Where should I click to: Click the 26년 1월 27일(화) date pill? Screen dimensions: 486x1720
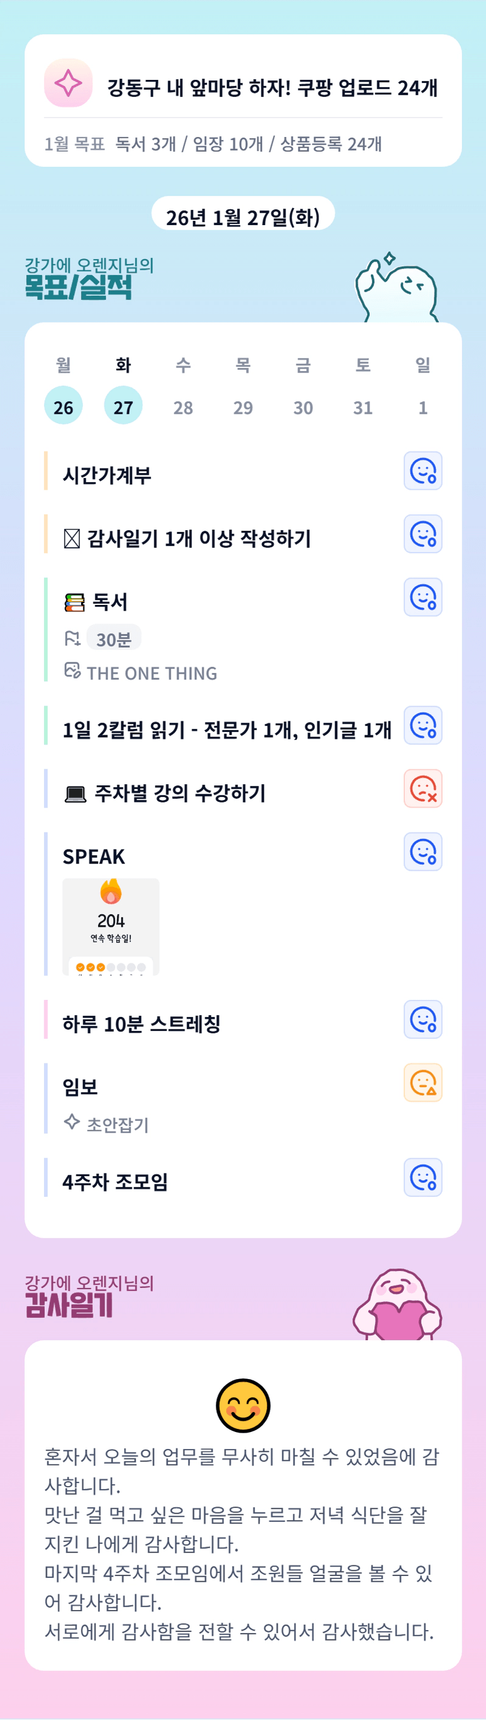243,215
